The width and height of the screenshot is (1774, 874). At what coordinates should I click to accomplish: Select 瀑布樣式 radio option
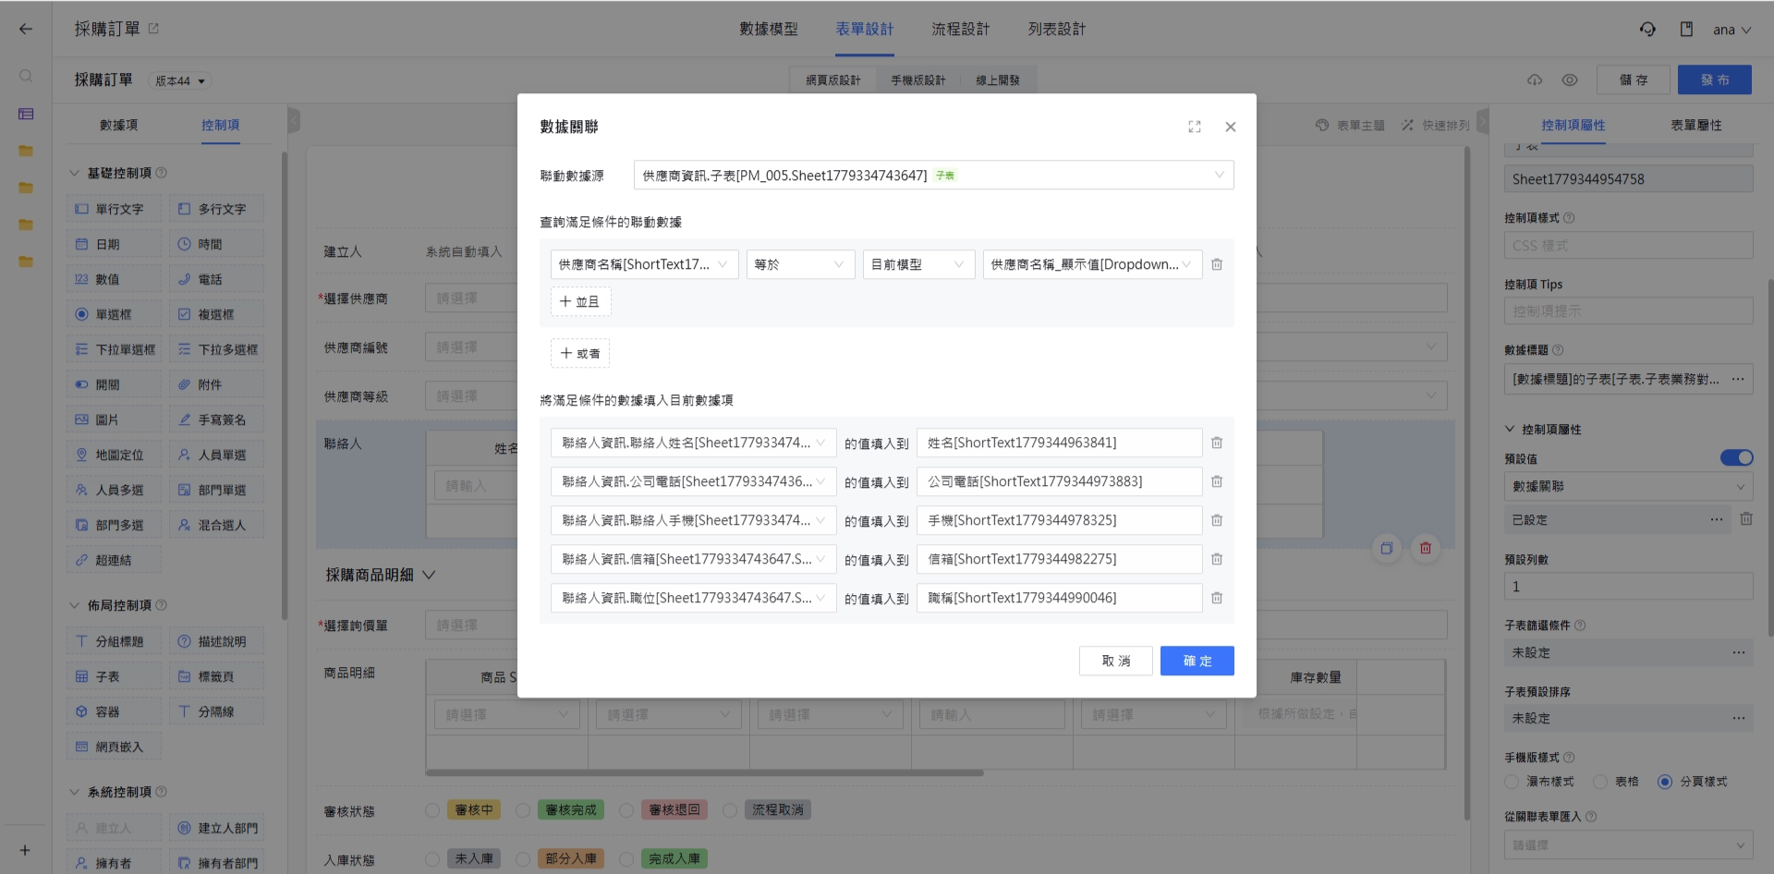[1512, 782]
